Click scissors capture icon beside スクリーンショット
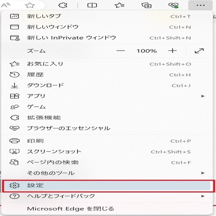 [14, 151]
